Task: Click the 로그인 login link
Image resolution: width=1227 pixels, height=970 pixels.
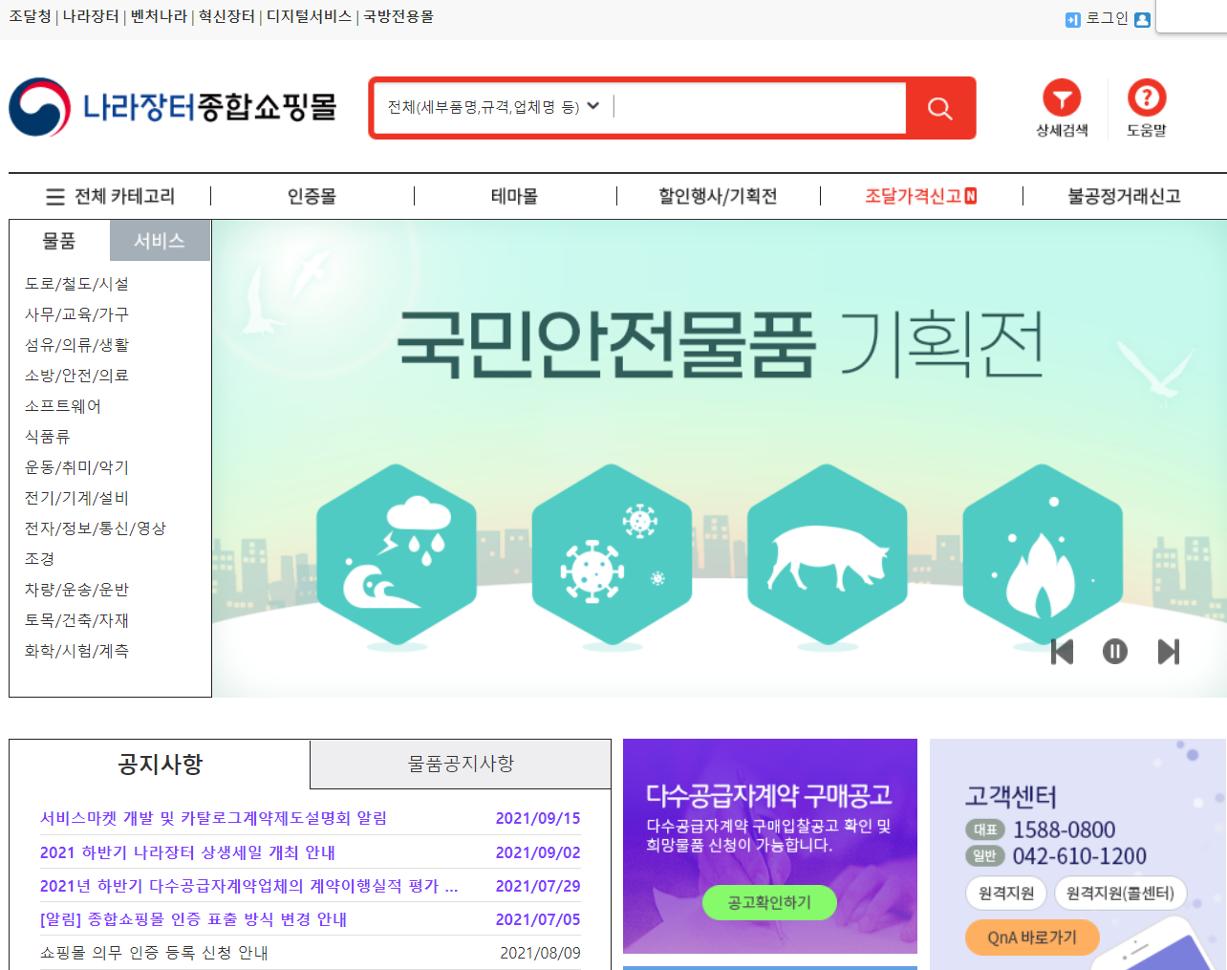Action: tap(1107, 18)
